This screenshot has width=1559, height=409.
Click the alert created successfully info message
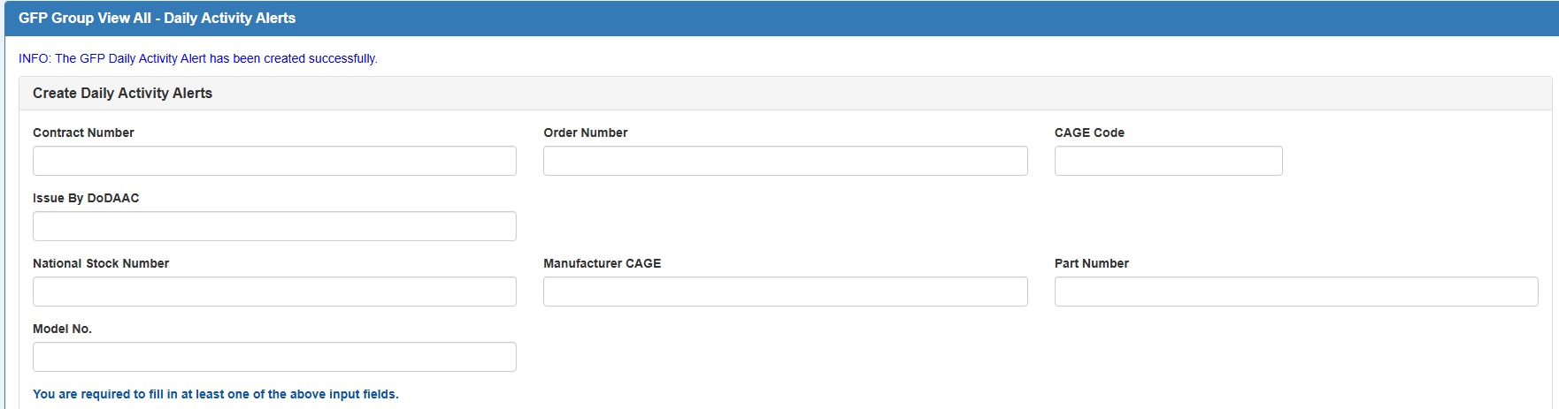(x=198, y=58)
